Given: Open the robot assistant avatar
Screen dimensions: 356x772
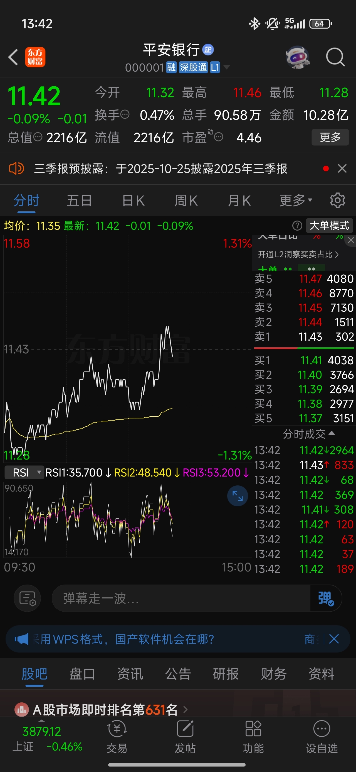Looking at the screenshot, I should point(297,57).
